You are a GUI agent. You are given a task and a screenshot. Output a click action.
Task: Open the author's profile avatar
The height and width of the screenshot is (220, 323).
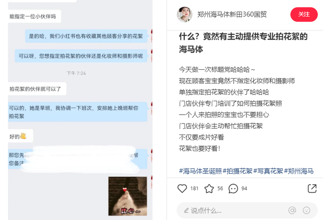(185, 14)
